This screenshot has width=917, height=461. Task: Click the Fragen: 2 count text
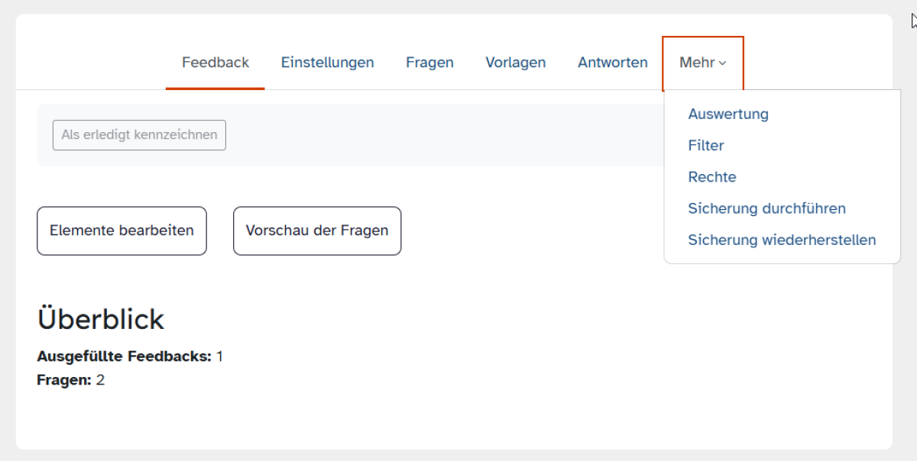click(x=70, y=380)
